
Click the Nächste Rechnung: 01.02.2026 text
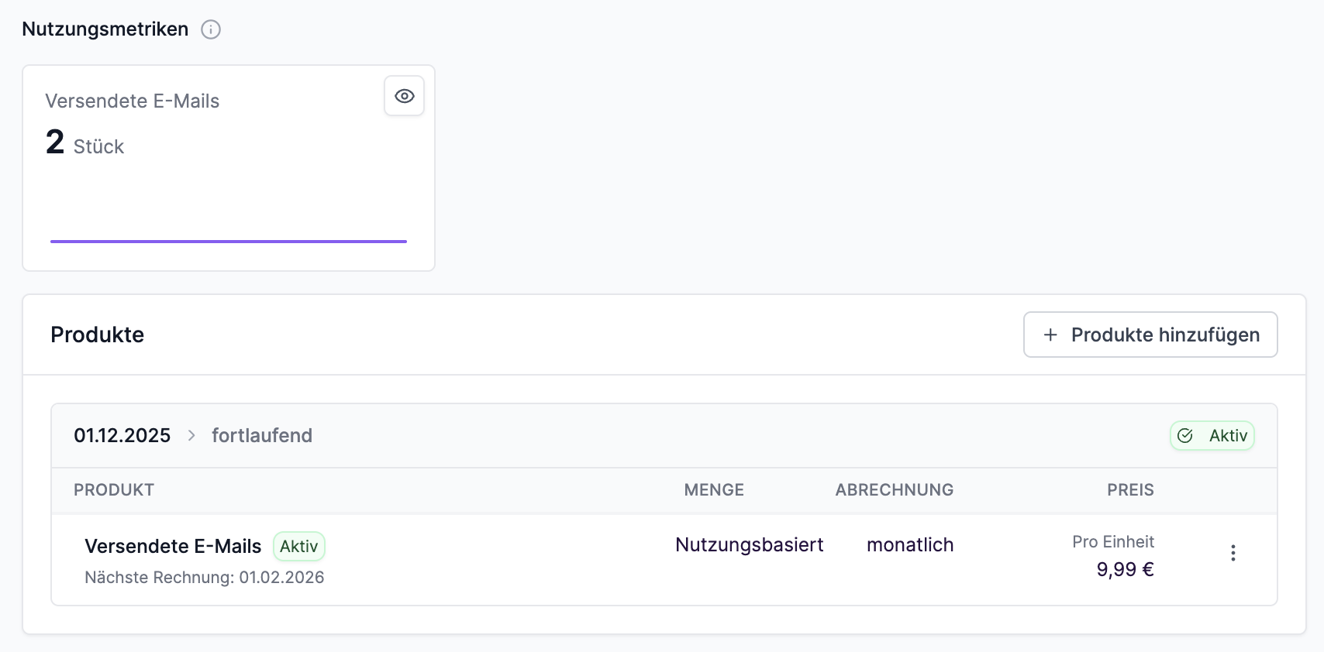point(205,577)
